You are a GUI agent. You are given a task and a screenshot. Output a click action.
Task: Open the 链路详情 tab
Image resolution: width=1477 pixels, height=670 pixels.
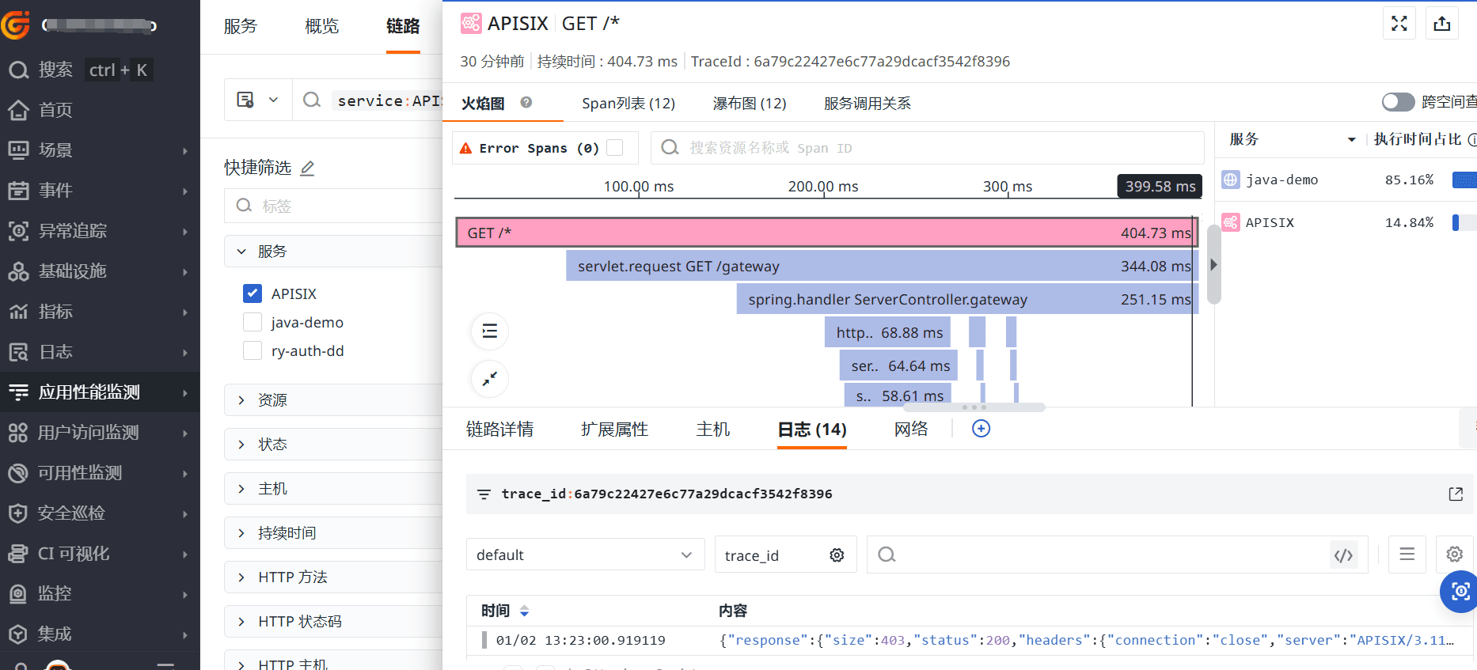pyautogui.click(x=499, y=430)
